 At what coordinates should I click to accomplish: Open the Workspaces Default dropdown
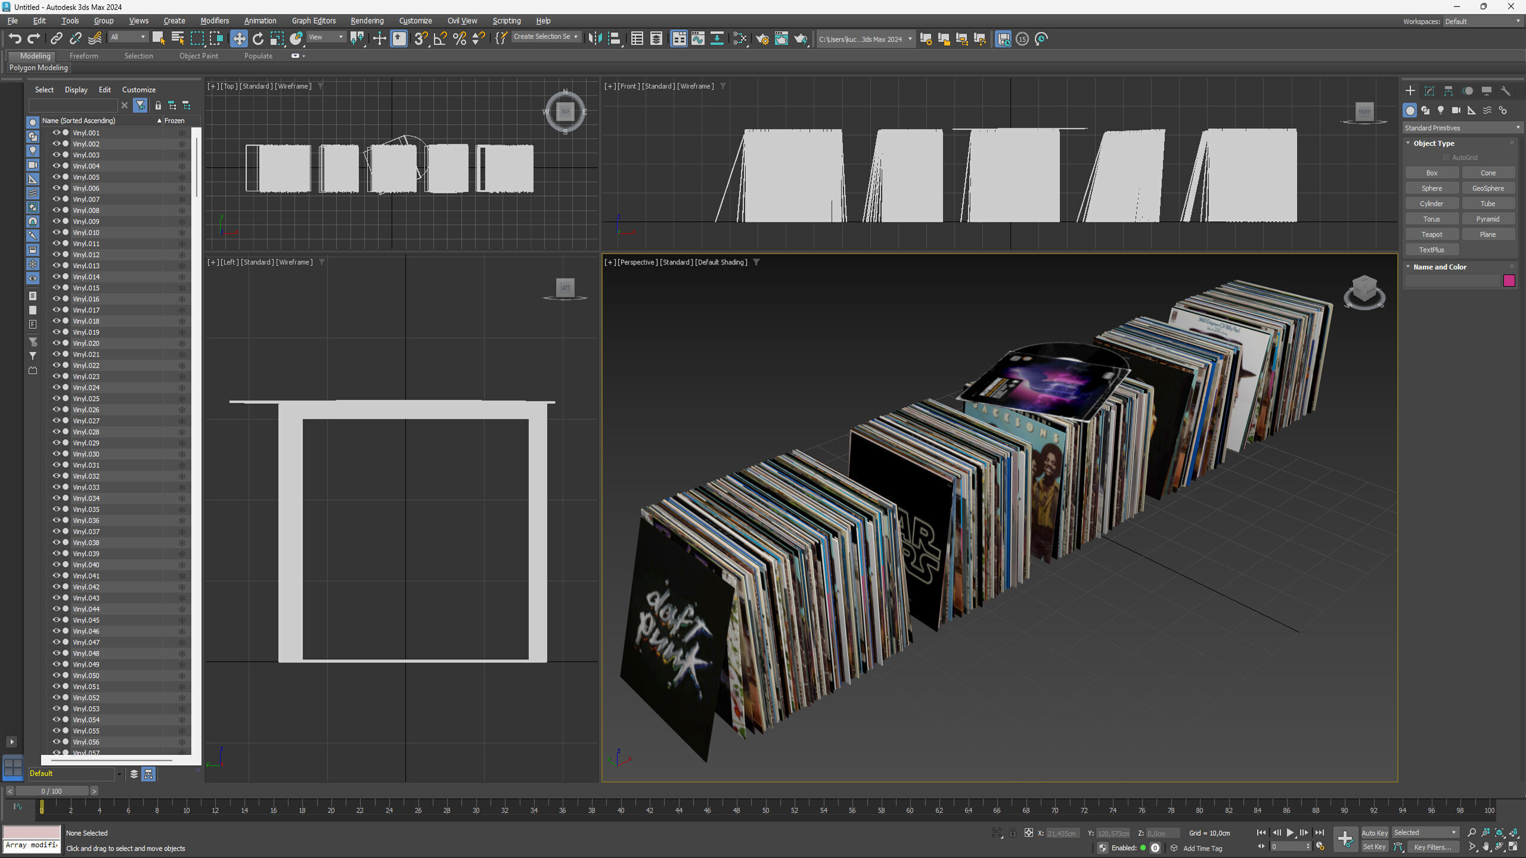click(x=1482, y=21)
